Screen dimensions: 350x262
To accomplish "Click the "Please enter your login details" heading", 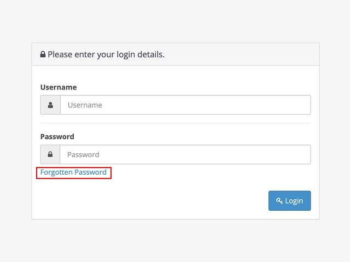I will pyautogui.click(x=106, y=55).
